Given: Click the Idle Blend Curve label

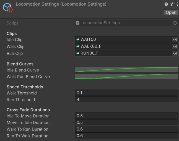Looking at the screenshot, I should 23,70.
